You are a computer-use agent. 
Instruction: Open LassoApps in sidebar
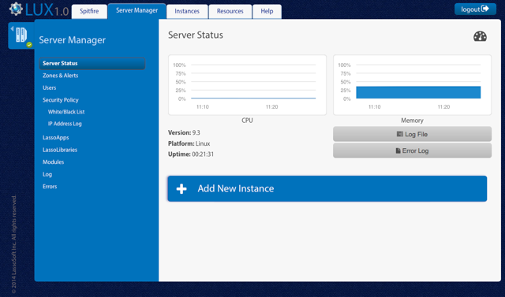click(56, 138)
